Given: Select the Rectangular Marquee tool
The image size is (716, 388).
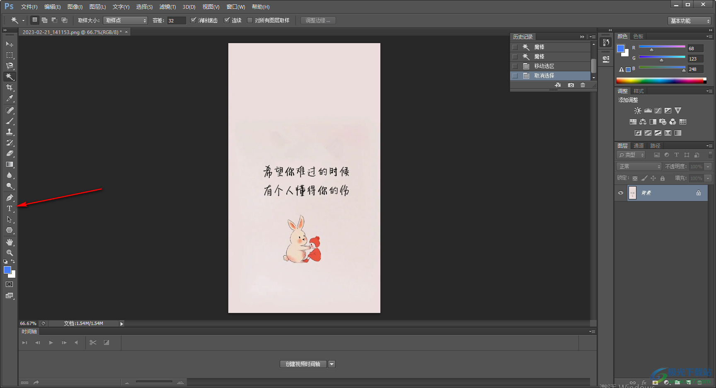Looking at the screenshot, I should 10,55.
